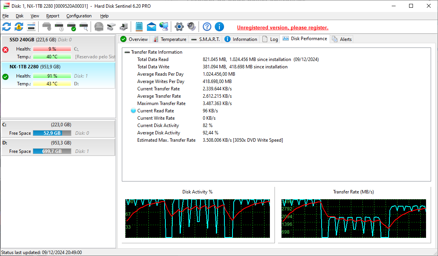
Task: Click the Disk Activity % graph
Action: (x=197, y=219)
